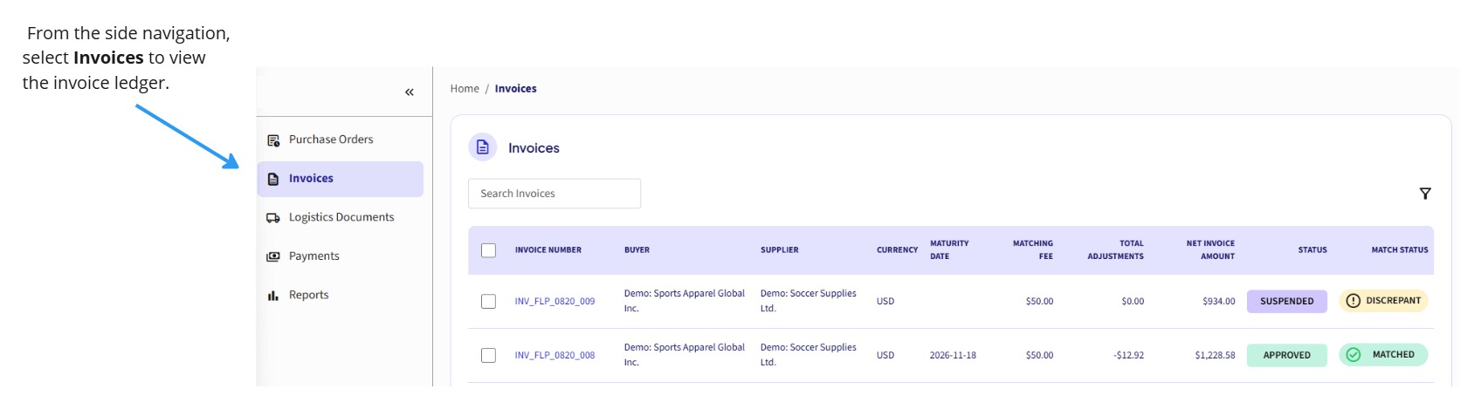Click the Invoices page header icon
Image resolution: width=1481 pixels, height=416 pixels.
(x=483, y=147)
